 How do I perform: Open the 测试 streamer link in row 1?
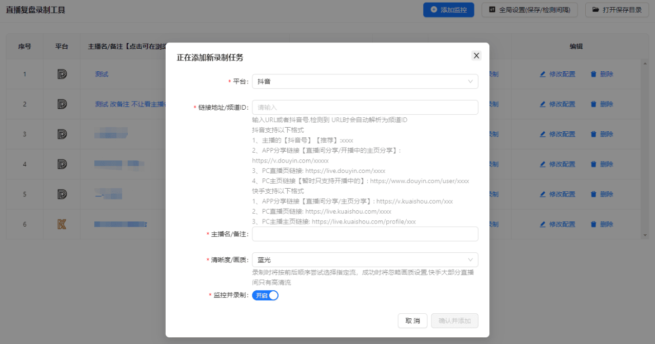(x=102, y=74)
